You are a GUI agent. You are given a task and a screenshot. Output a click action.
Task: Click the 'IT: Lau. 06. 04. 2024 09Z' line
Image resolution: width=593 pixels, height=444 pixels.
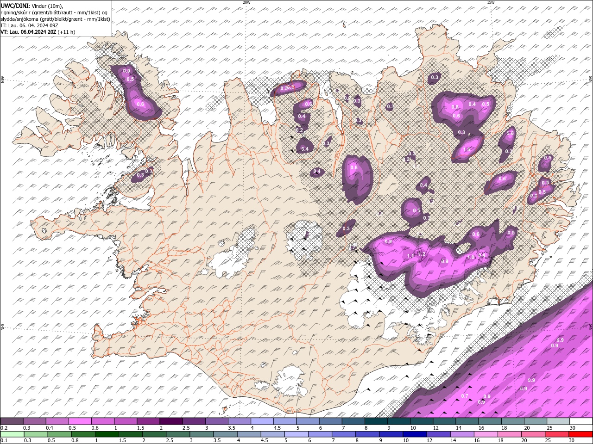(x=30, y=25)
